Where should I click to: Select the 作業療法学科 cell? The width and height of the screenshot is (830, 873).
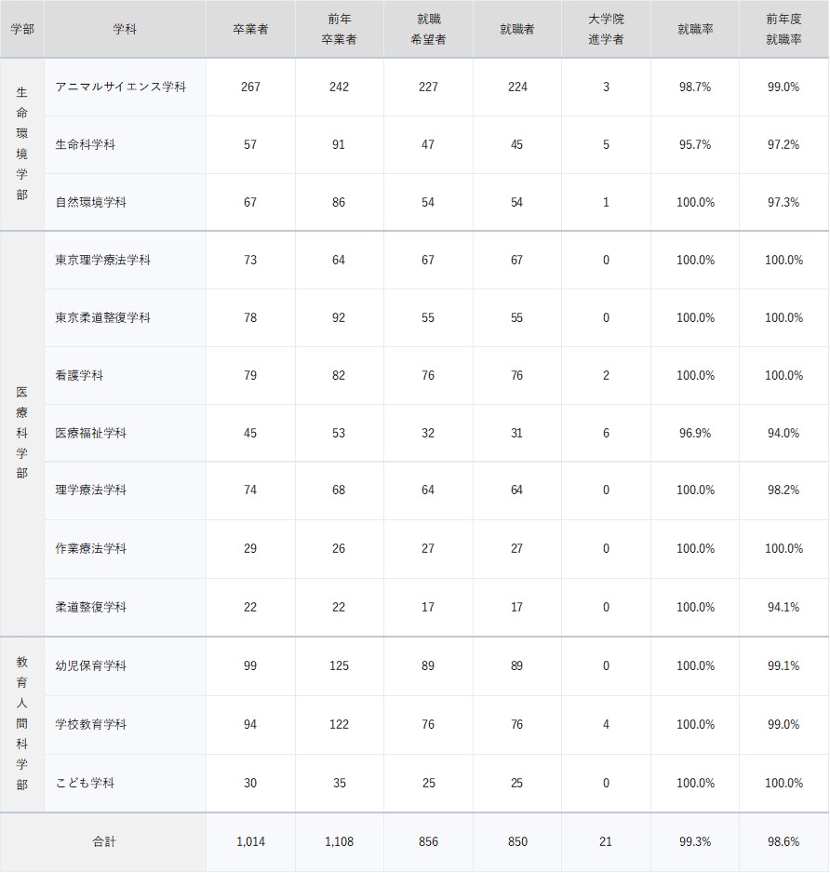click(x=90, y=548)
